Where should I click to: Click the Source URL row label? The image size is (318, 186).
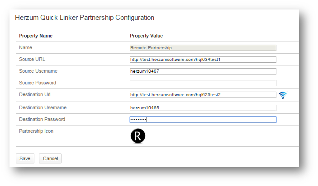(x=32, y=60)
